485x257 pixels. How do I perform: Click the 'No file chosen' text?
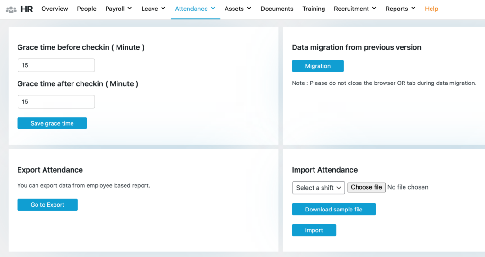[x=408, y=187]
